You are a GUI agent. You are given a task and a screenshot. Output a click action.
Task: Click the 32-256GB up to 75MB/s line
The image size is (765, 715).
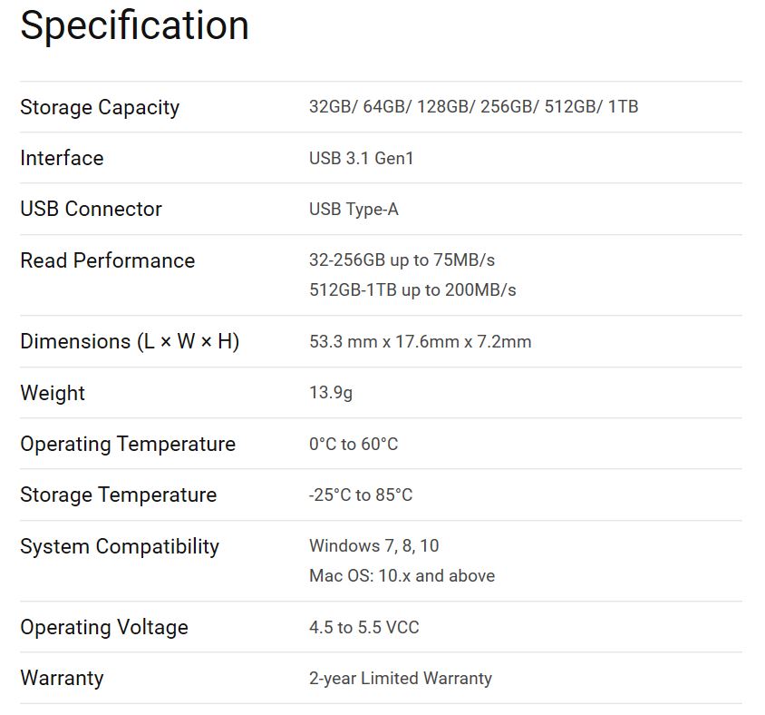pos(402,260)
